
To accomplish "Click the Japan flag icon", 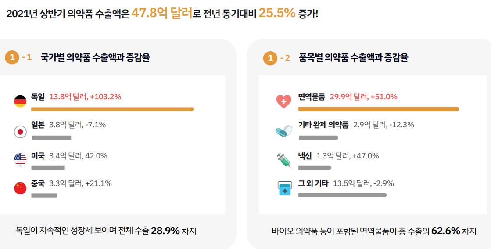I will (20, 132).
